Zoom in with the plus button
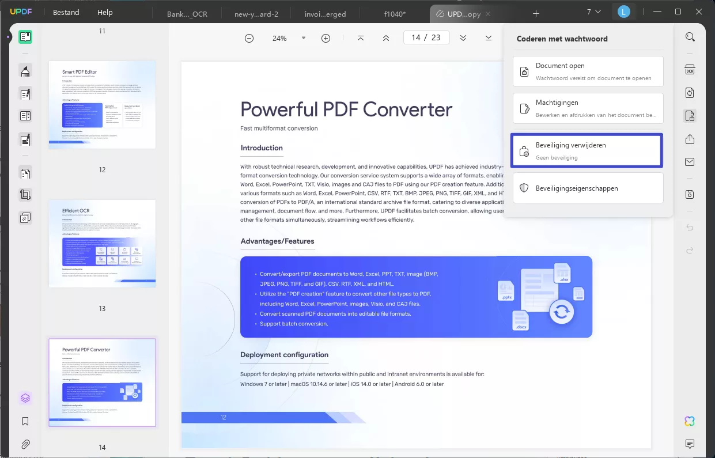 [x=326, y=38]
